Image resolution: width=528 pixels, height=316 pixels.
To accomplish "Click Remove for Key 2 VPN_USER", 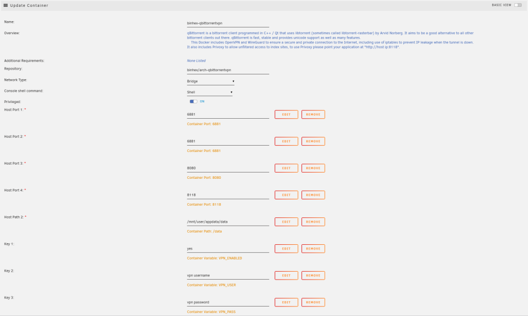I will (313, 275).
